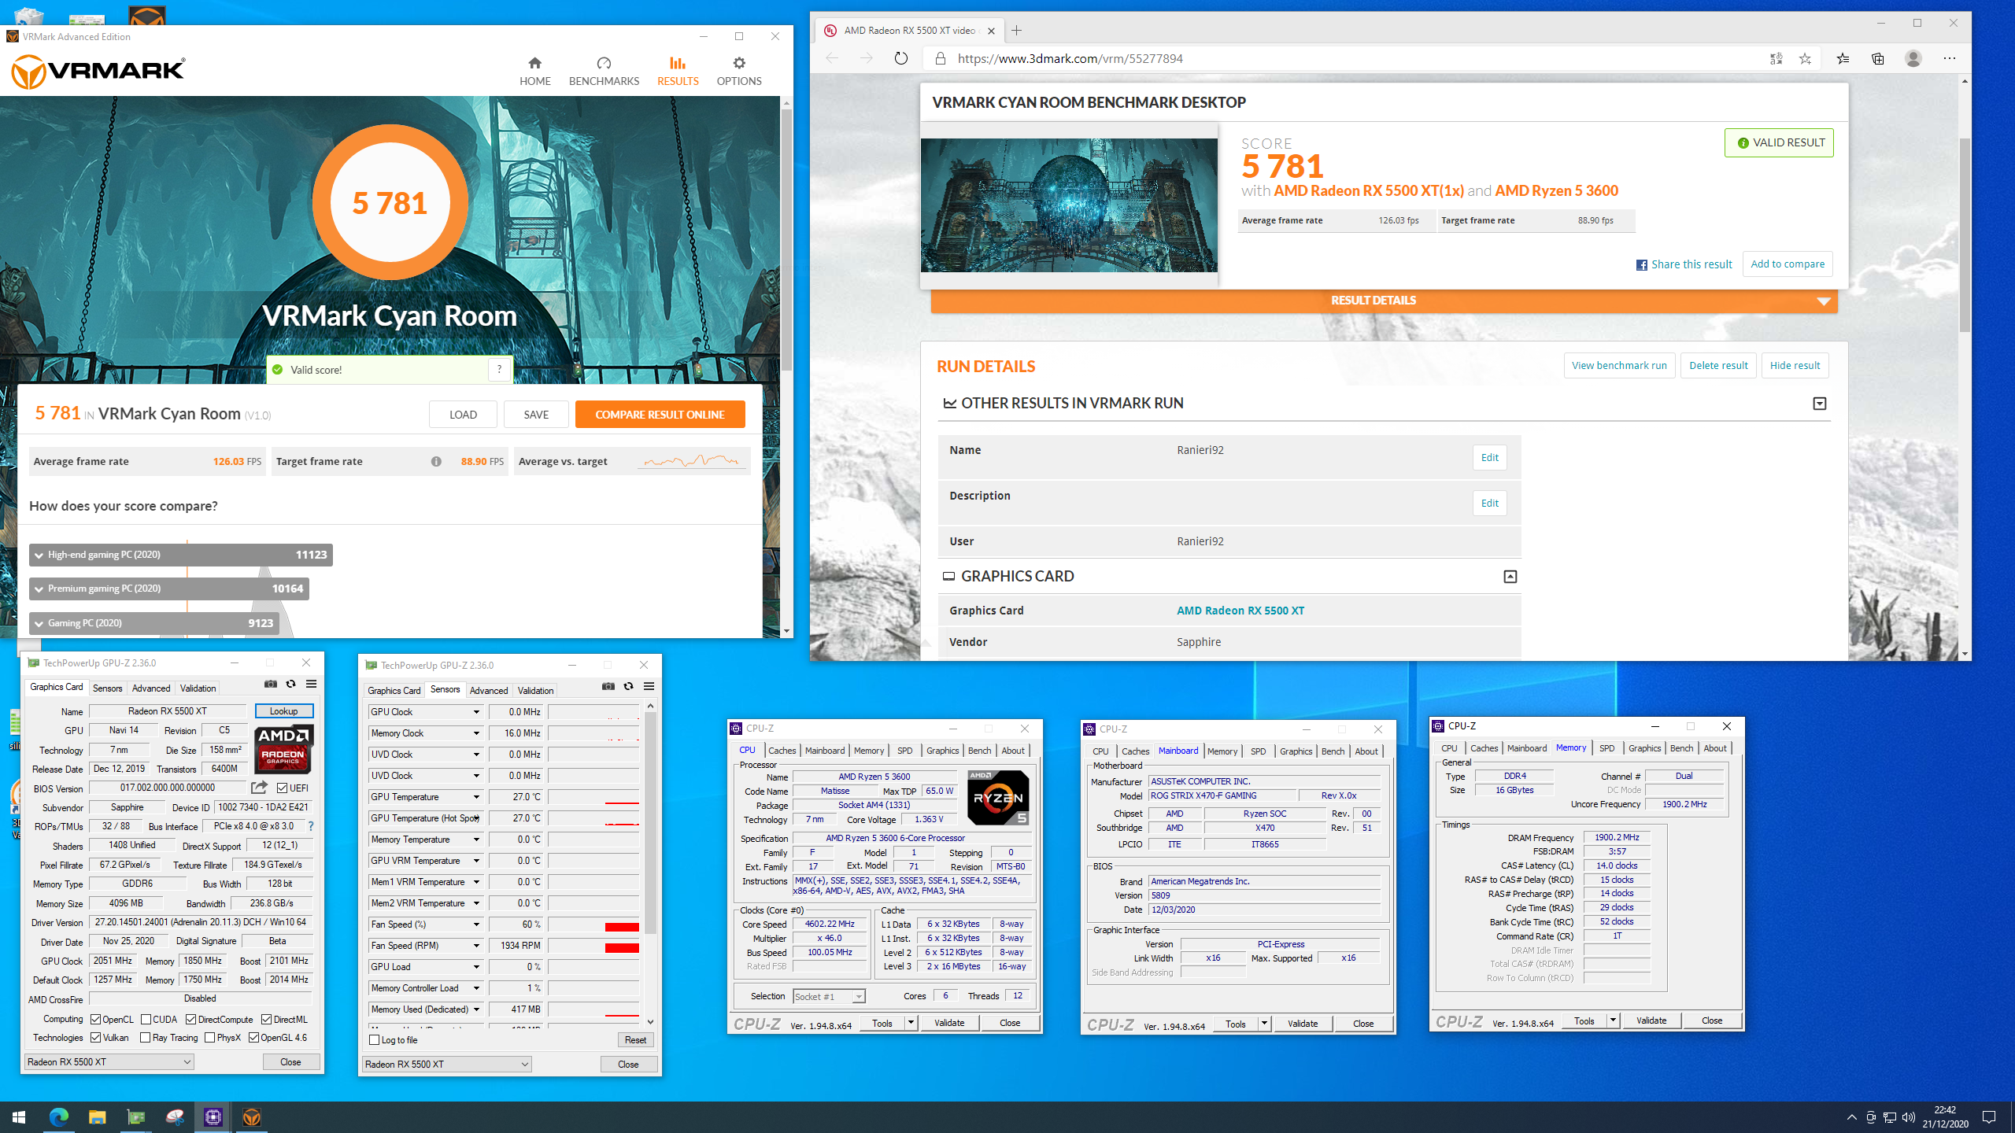Click LOAD button in VRMark
The height and width of the screenshot is (1133, 2015).
pyautogui.click(x=463, y=415)
